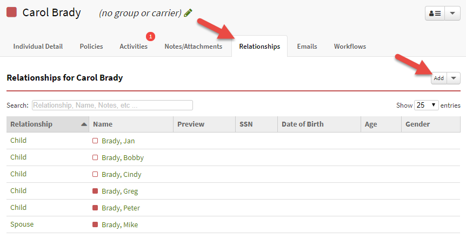Screen dimensions: 466x238
Task: Expand the dropdown arrow next to Add
Action: point(454,78)
